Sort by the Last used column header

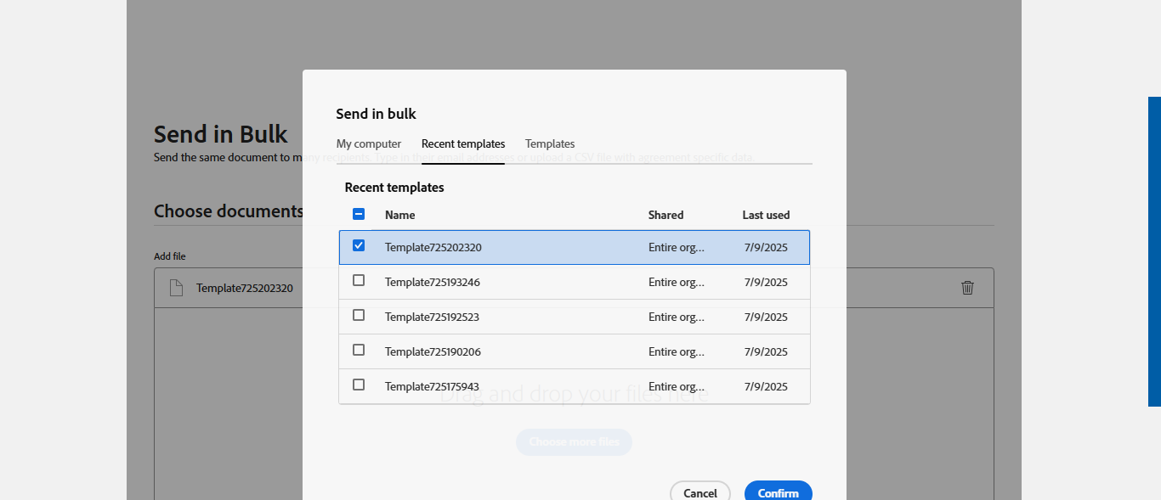click(766, 216)
